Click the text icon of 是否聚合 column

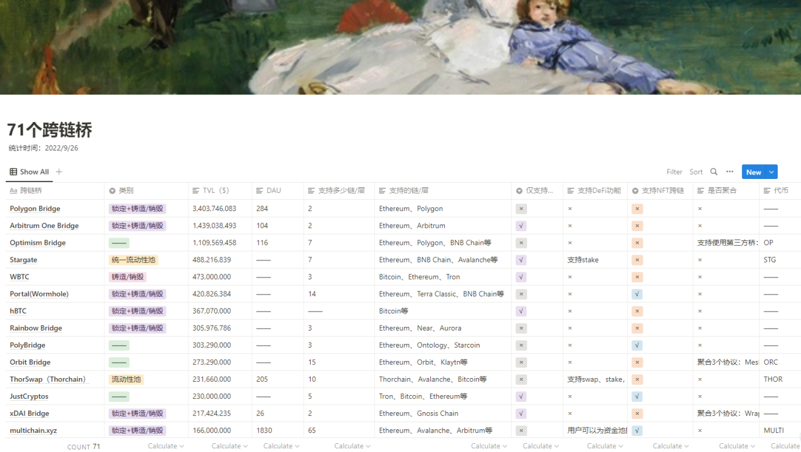click(x=701, y=190)
